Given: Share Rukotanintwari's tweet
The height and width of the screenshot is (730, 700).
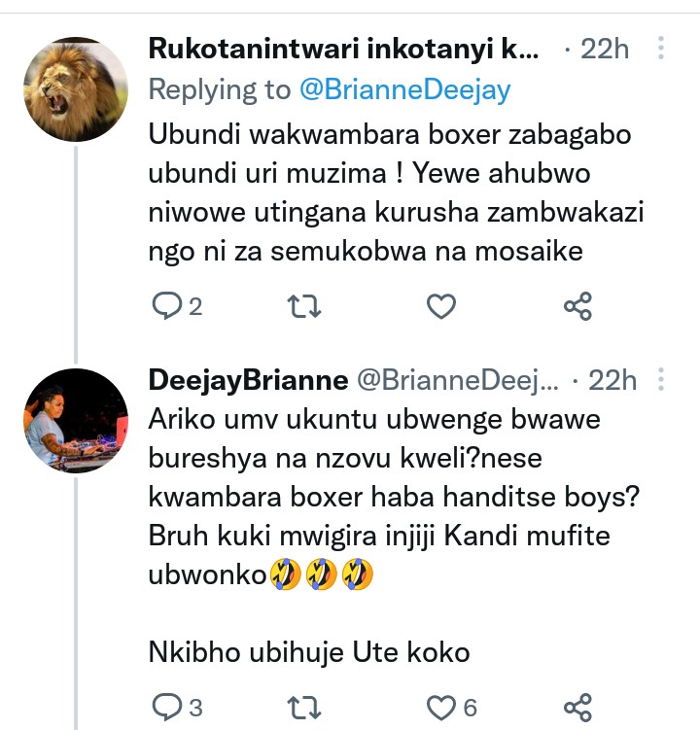Looking at the screenshot, I should coord(577,307).
